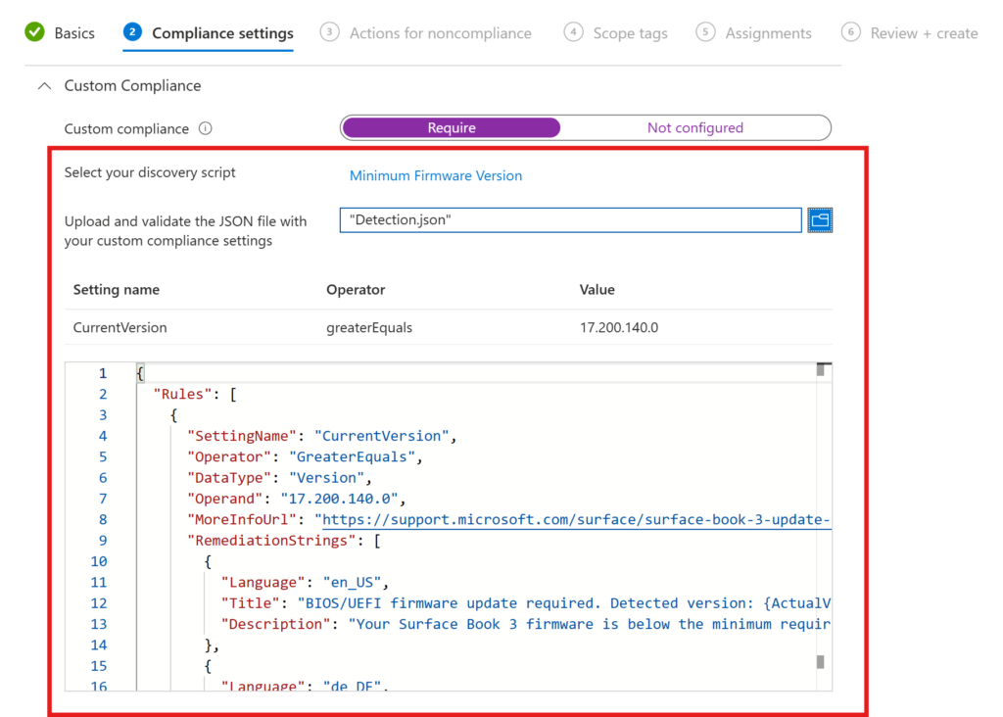Click the Detection.json file input field

tap(571, 220)
